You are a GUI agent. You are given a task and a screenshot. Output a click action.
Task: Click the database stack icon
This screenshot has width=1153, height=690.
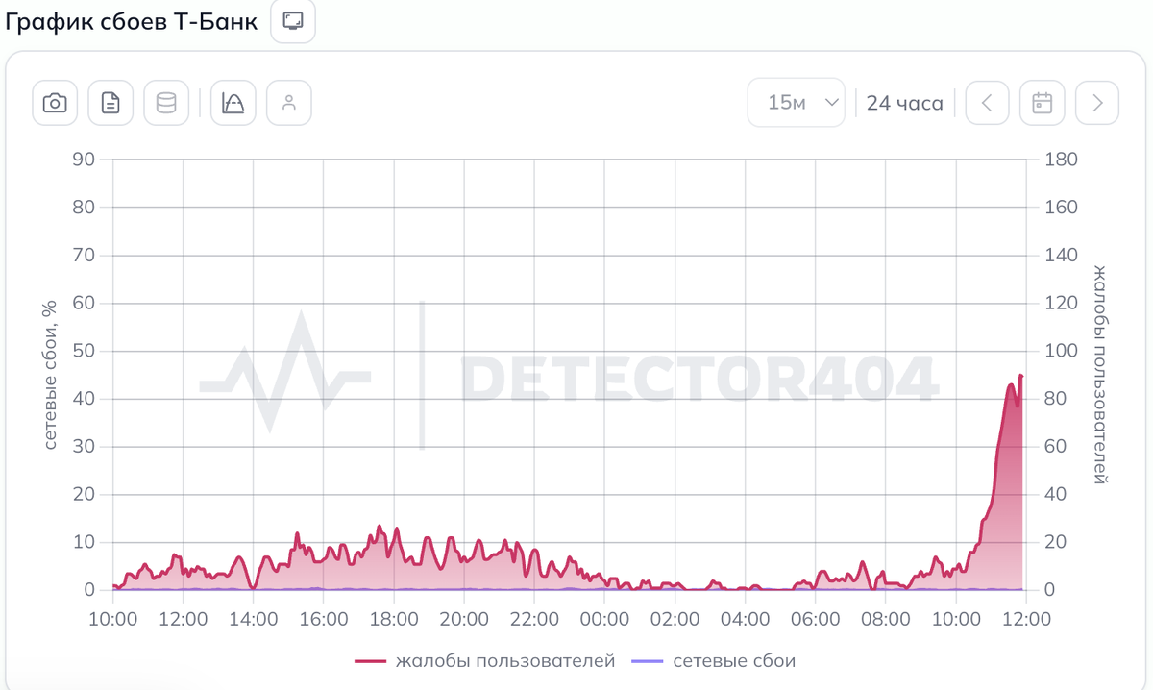click(x=166, y=103)
